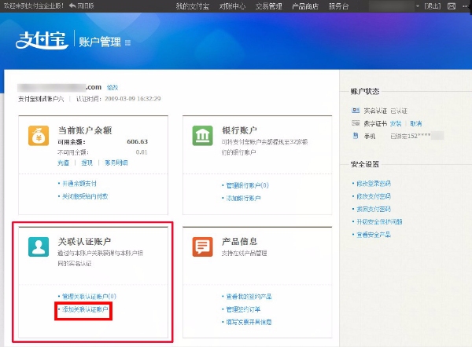Click the 安装 link for 数字证书
Viewport: 472px width, 347px height.
(396, 123)
